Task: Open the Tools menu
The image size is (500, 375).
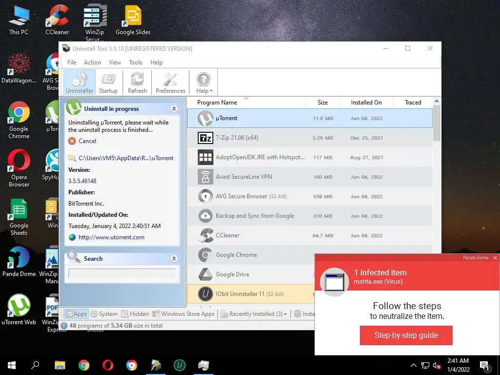Action: (x=136, y=62)
